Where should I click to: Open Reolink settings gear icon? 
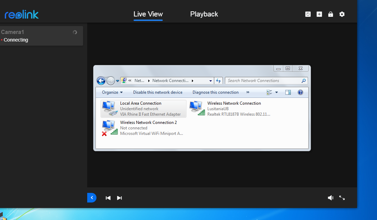click(342, 14)
